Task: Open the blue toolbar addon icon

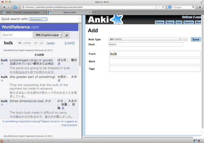Action: coord(16,7)
